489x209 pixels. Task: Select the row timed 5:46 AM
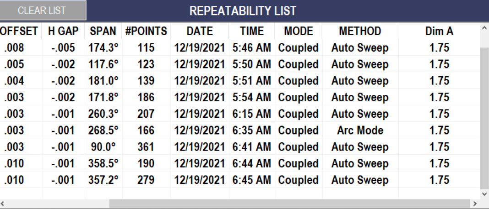coord(240,47)
